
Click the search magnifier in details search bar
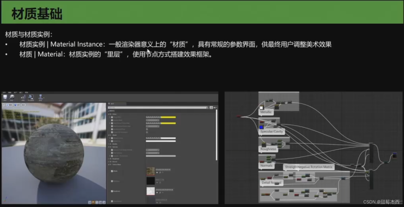tap(207, 108)
